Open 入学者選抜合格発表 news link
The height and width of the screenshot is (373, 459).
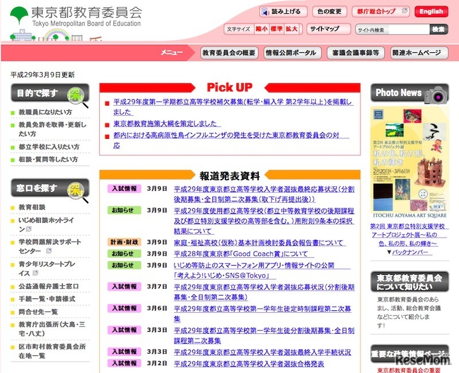(249, 364)
